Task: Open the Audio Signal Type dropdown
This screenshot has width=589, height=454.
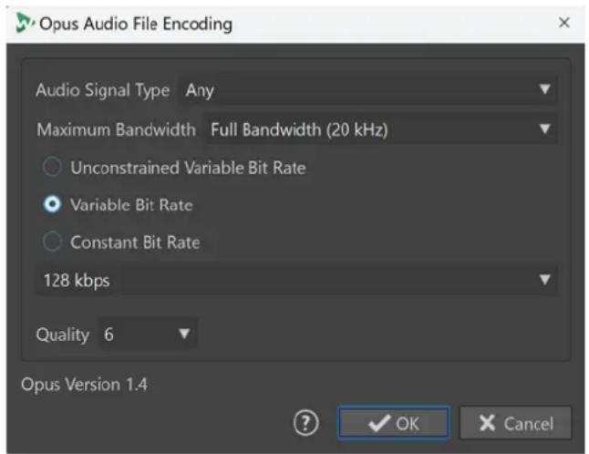Action: [367, 89]
